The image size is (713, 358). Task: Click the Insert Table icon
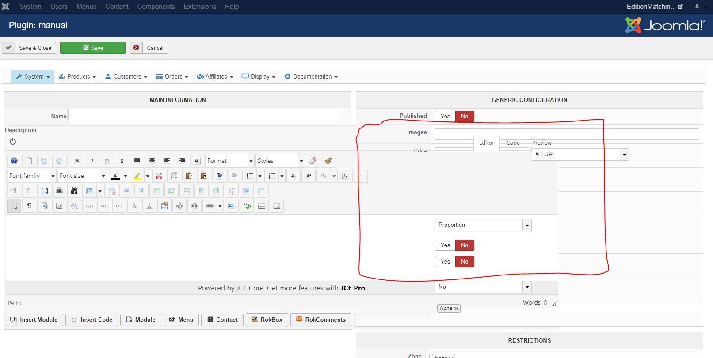pyautogui.click(x=90, y=191)
